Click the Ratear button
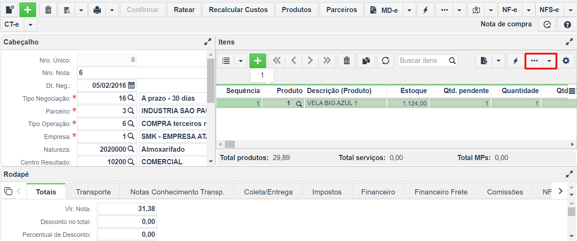This screenshot has height=241, width=577. click(184, 10)
